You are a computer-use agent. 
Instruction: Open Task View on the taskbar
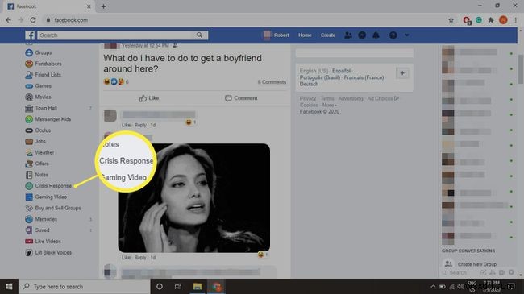178,286
